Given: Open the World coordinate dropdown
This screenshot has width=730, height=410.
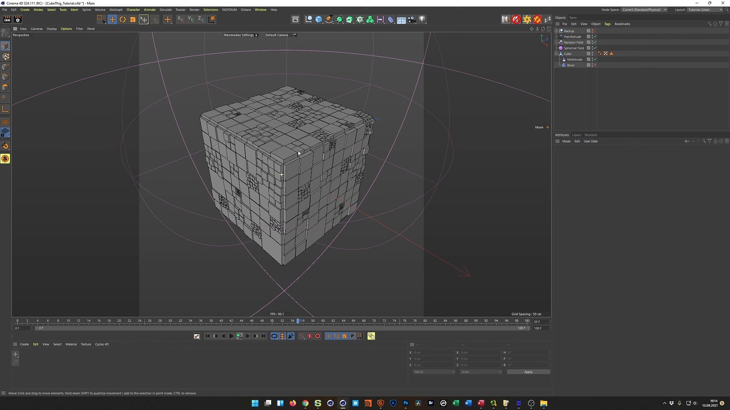Looking at the screenshot, I should (x=434, y=372).
